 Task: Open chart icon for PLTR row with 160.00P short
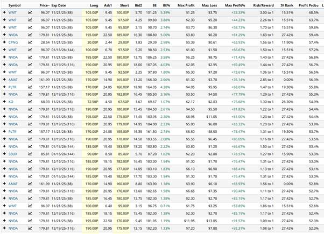30,87
